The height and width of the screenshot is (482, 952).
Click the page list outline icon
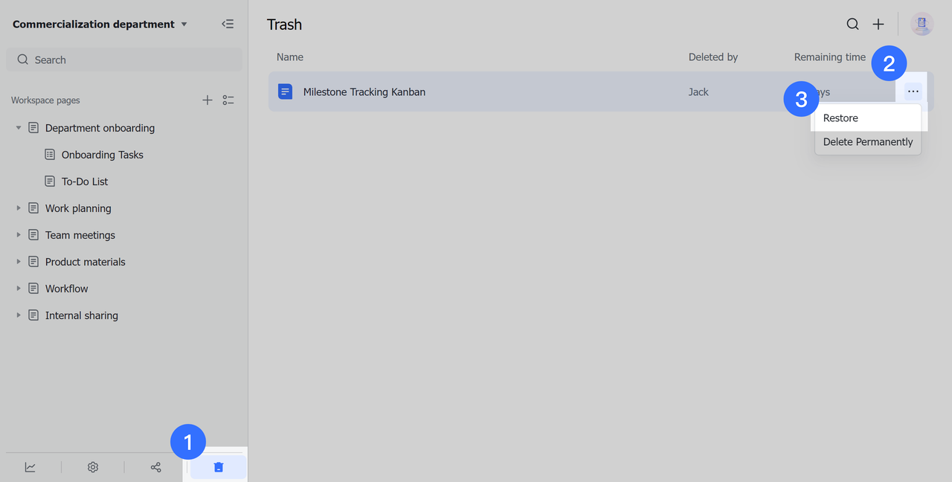click(228, 100)
